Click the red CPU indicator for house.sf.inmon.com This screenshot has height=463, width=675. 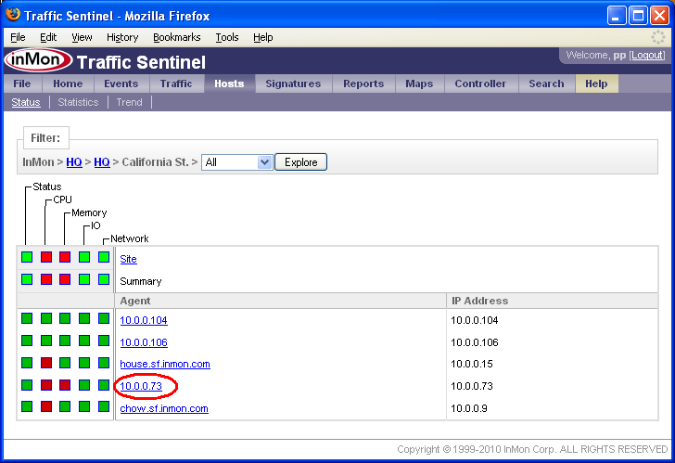pyautogui.click(x=46, y=363)
